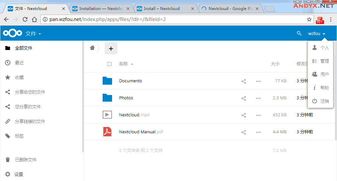Open the more options menu for Photos
The height and width of the screenshot is (181, 337).
click(258, 98)
